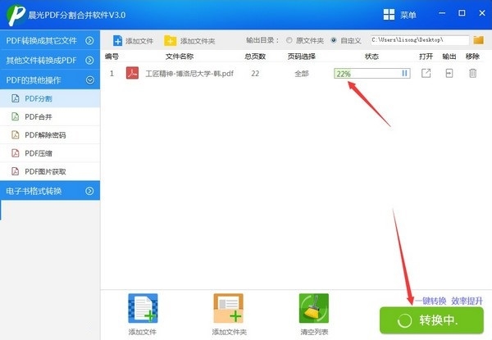Screen dimensions: 492x340
Task: Click the app logo in title bar
Action: coord(16,15)
